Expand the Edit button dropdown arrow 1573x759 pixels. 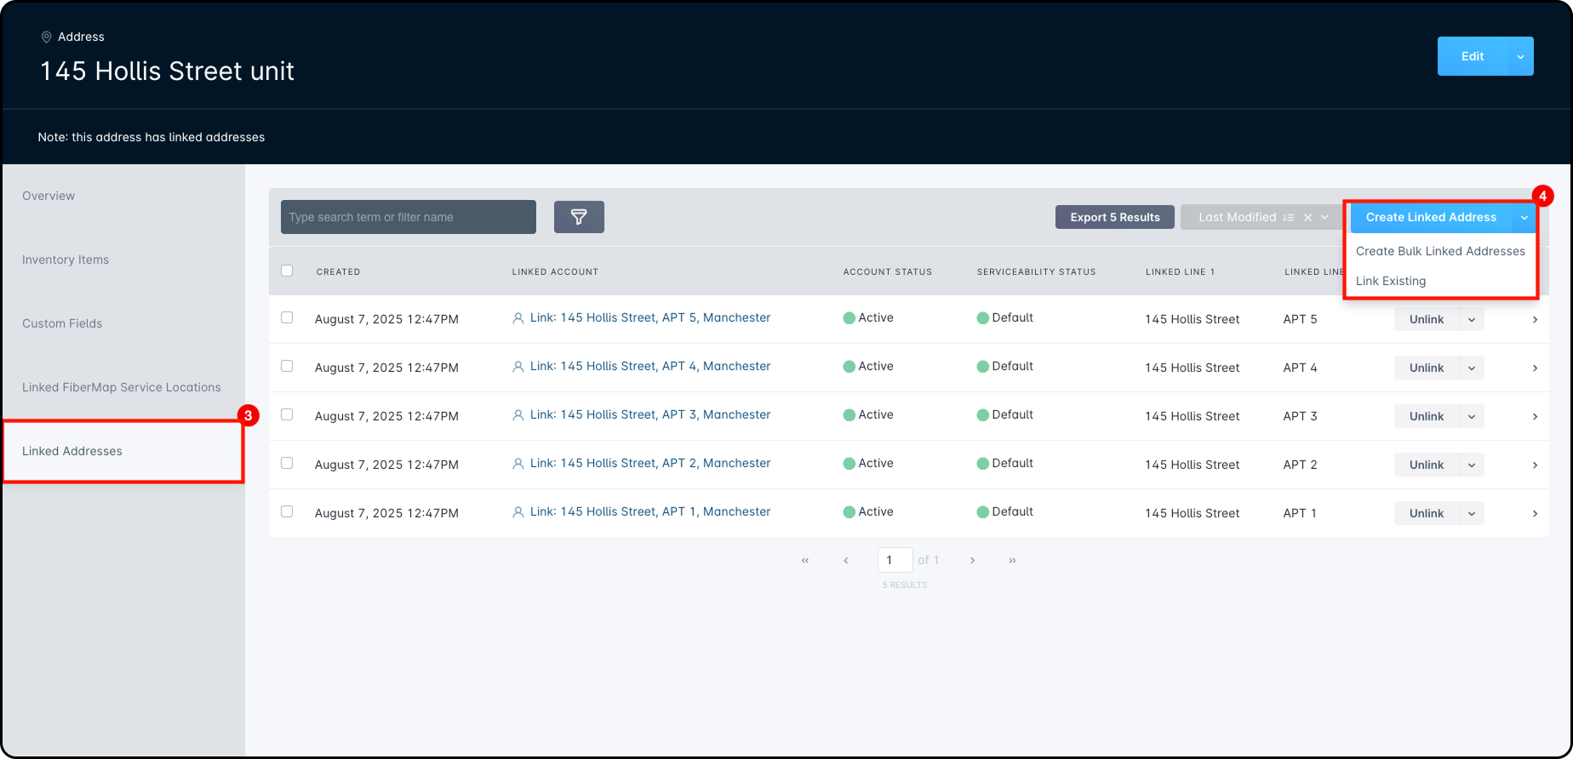tap(1520, 57)
